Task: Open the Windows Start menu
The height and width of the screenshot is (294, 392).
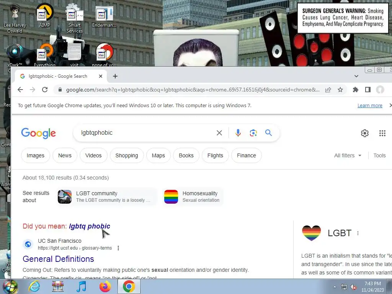Action: coord(10,286)
